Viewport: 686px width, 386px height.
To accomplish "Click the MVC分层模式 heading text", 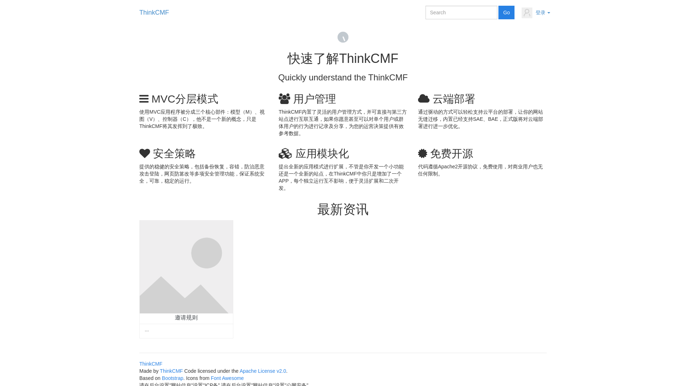I will pyautogui.click(x=185, y=99).
